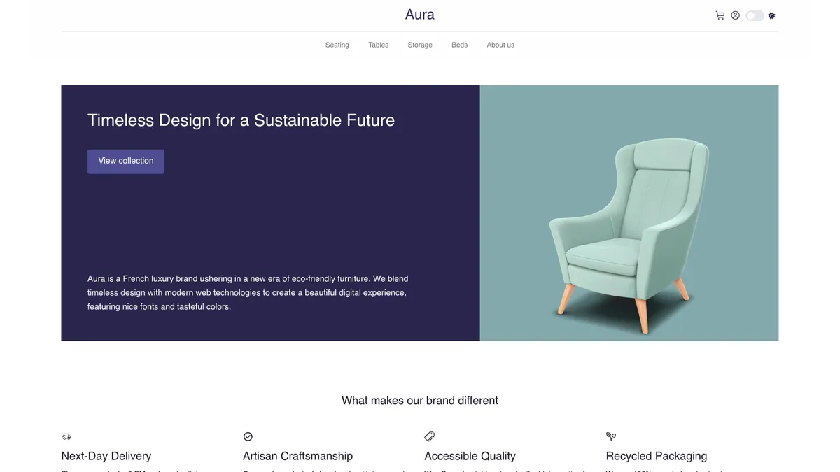Viewport: 840px width, 472px height.
Task: Click the Timeless Design hero headline
Action: coord(241,120)
